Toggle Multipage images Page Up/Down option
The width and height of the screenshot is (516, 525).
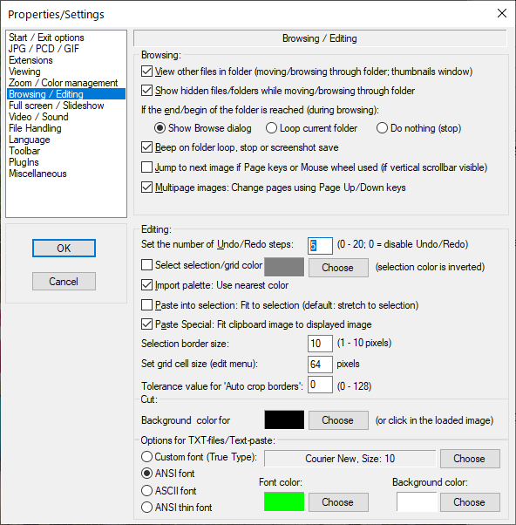pos(146,187)
